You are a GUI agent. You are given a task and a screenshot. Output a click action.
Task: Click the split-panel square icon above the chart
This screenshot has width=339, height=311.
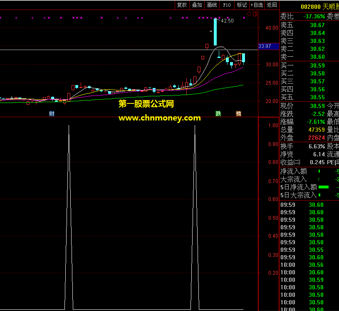pos(255,14)
